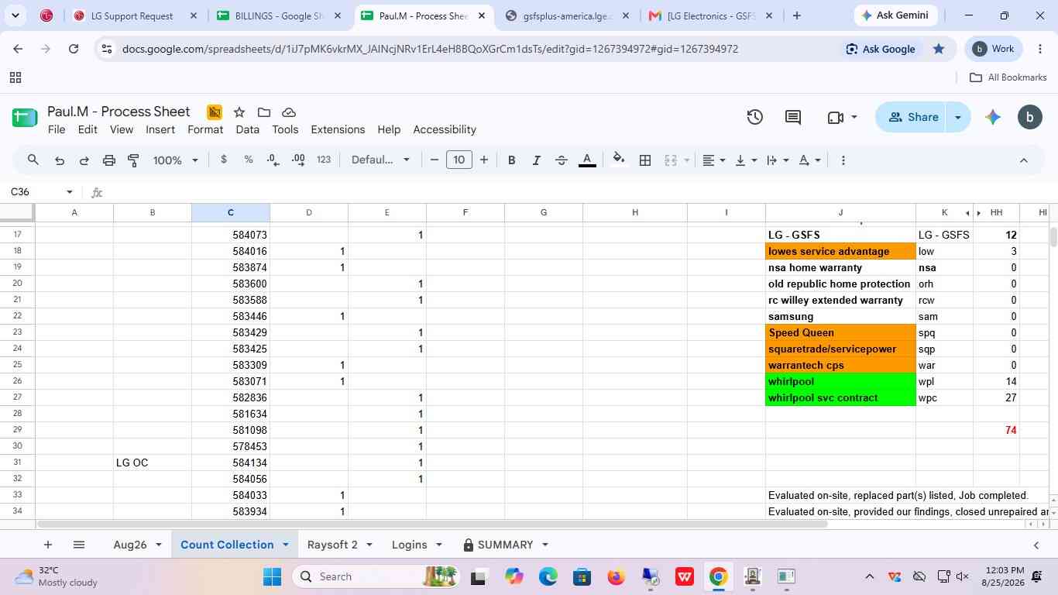The width and height of the screenshot is (1058, 595).
Task: Click the Undo icon in toolbar
Action: (x=59, y=160)
